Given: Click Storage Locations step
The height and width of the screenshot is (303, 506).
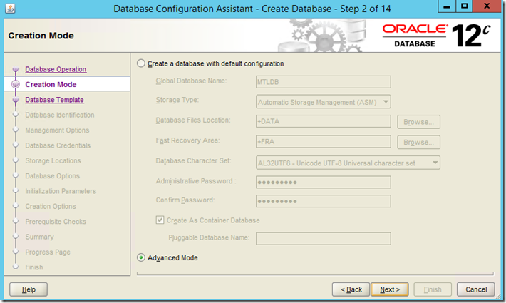Looking at the screenshot, I should pyautogui.click(x=53, y=160).
